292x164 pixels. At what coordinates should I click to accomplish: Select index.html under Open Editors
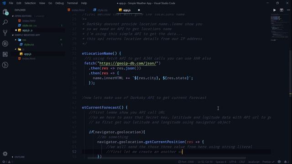pyautogui.click(x=29, y=20)
